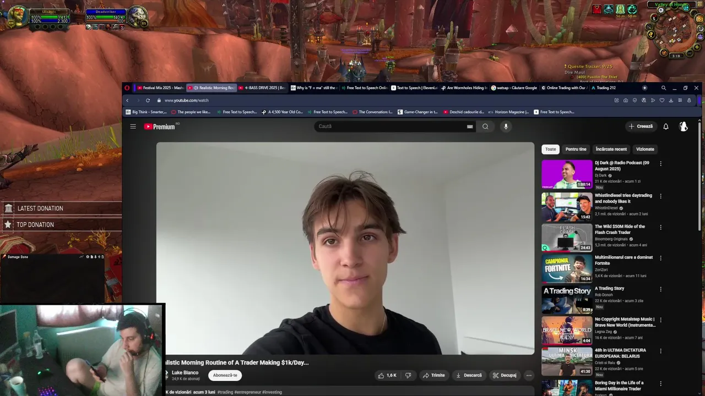Open Big Think bookmark in bookmarks bar
Screen dimensions: 705x396
point(146,112)
